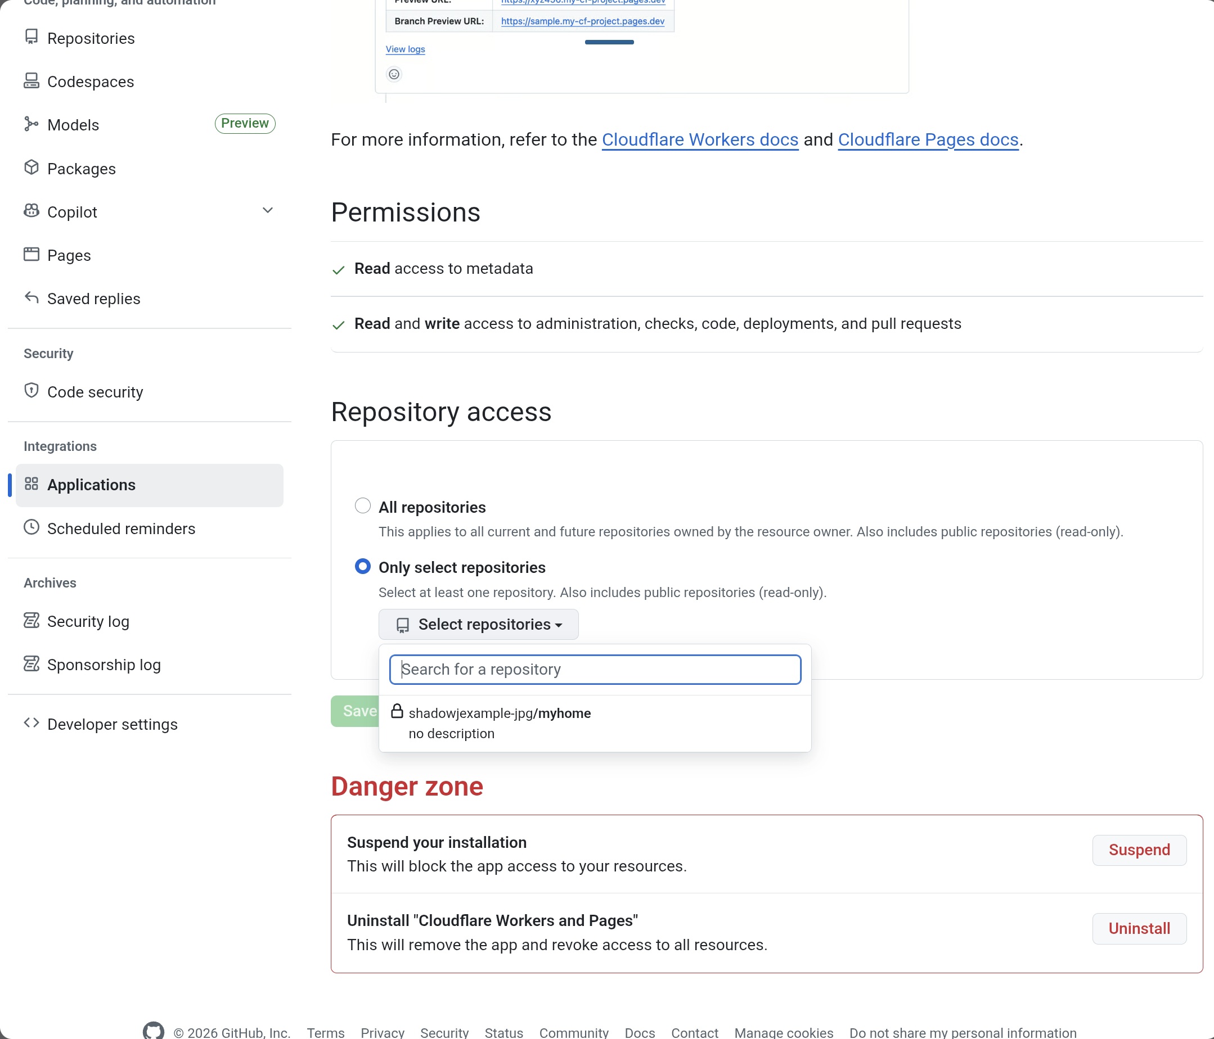
Task: Click the Search for a repository field
Action: pyautogui.click(x=595, y=670)
